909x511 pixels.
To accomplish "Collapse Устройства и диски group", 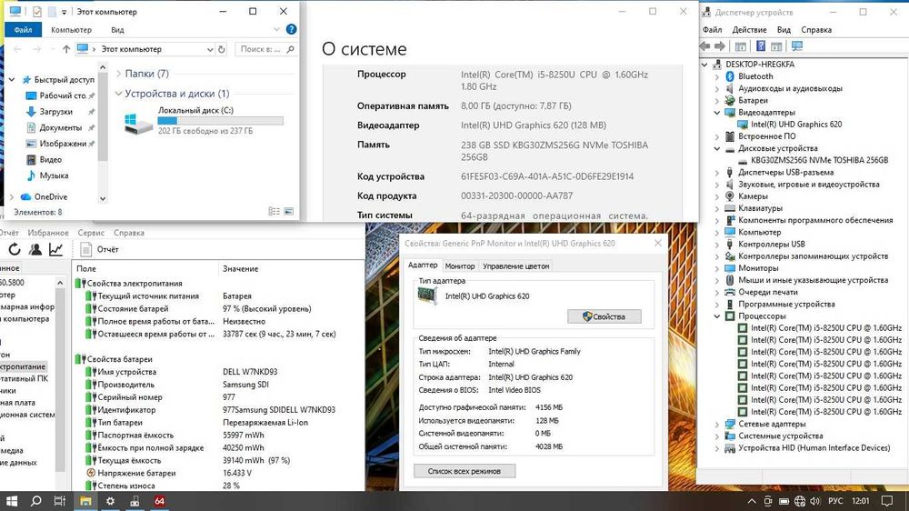I will 118,94.
